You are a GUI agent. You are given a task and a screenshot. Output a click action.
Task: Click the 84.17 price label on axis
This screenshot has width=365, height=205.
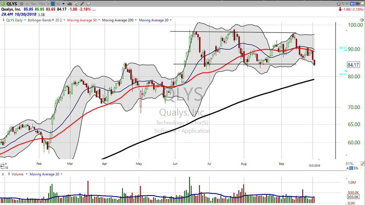[353, 65]
